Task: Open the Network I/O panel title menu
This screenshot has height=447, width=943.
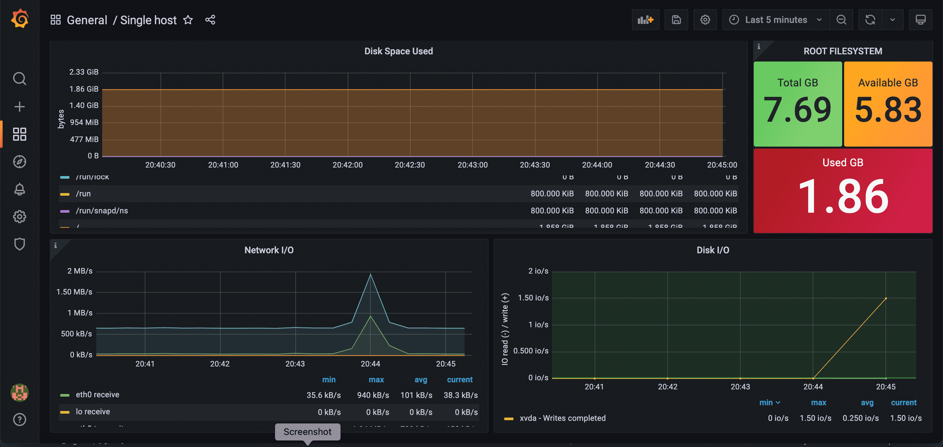Action: coord(269,250)
